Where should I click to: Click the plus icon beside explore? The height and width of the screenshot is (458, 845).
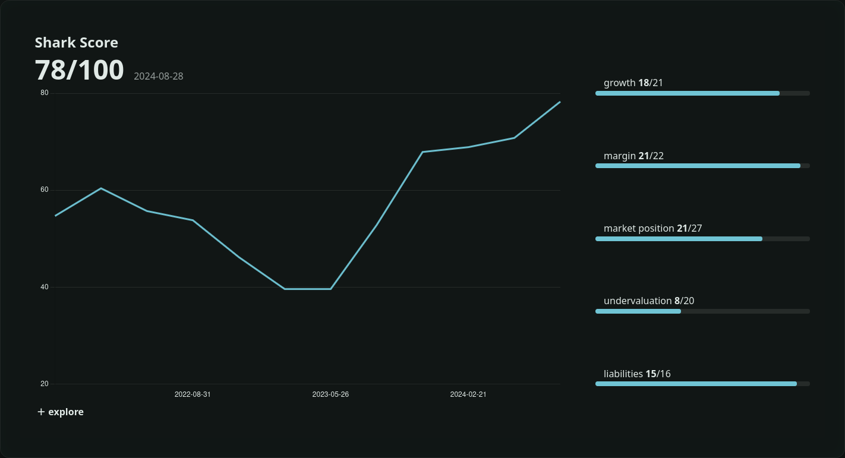(x=41, y=412)
